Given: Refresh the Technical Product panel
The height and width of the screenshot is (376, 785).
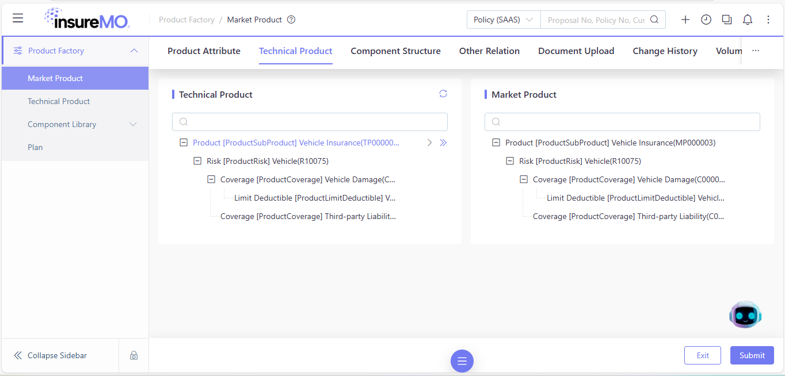Looking at the screenshot, I should (443, 94).
